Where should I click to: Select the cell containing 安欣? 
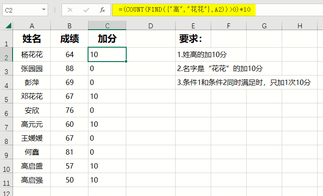coord(32,110)
